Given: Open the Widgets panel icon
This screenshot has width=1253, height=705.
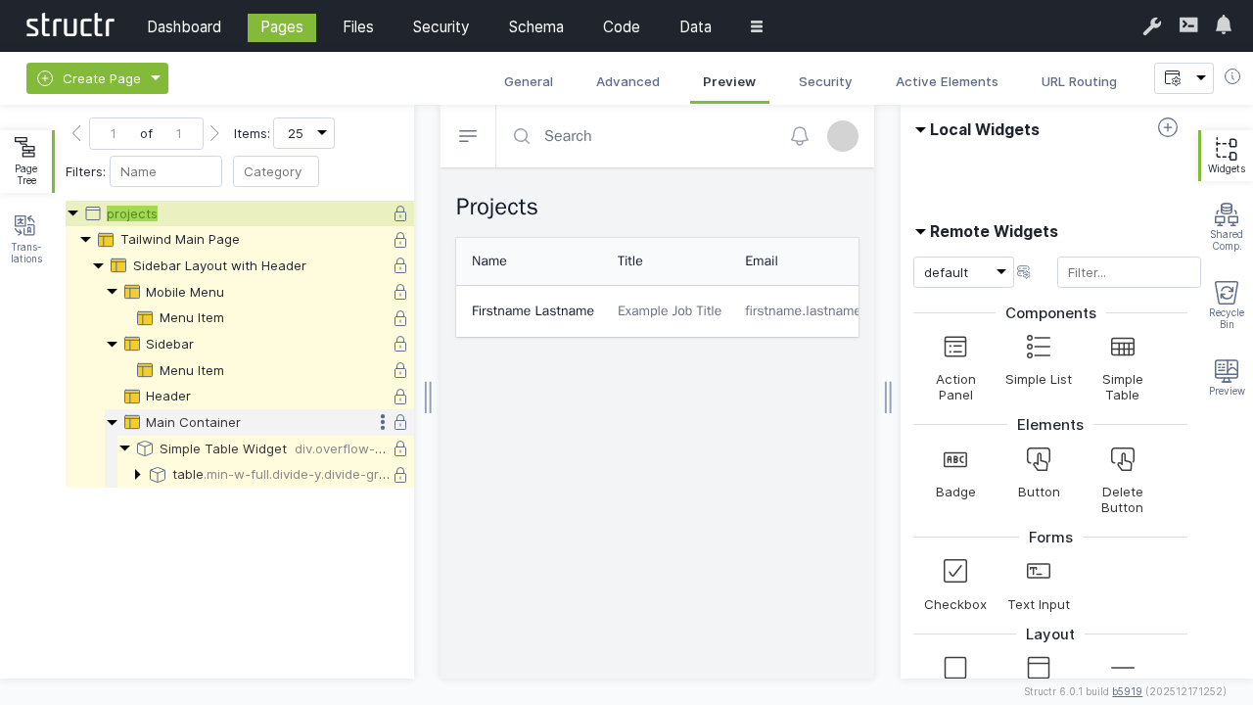Looking at the screenshot, I should [1226, 156].
